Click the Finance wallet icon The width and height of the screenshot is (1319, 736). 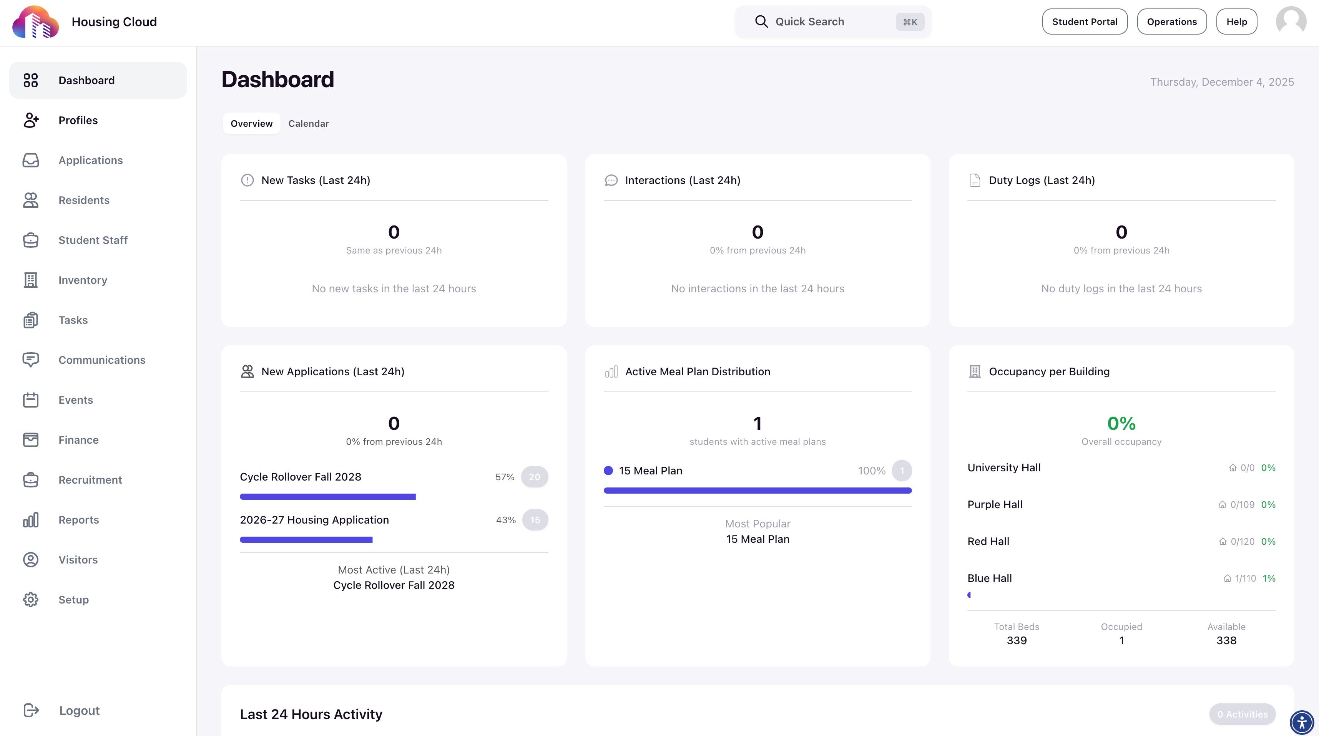pyautogui.click(x=31, y=440)
